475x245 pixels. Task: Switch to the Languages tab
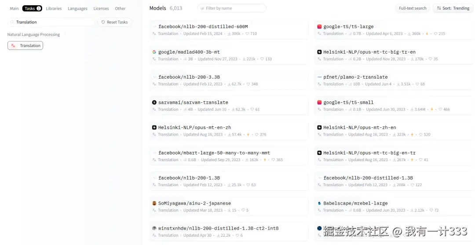(77, 8)
